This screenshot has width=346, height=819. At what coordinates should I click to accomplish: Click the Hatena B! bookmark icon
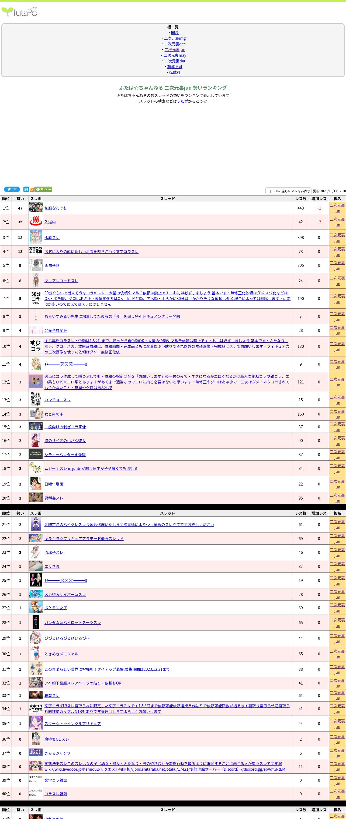(x=26, y=189)
